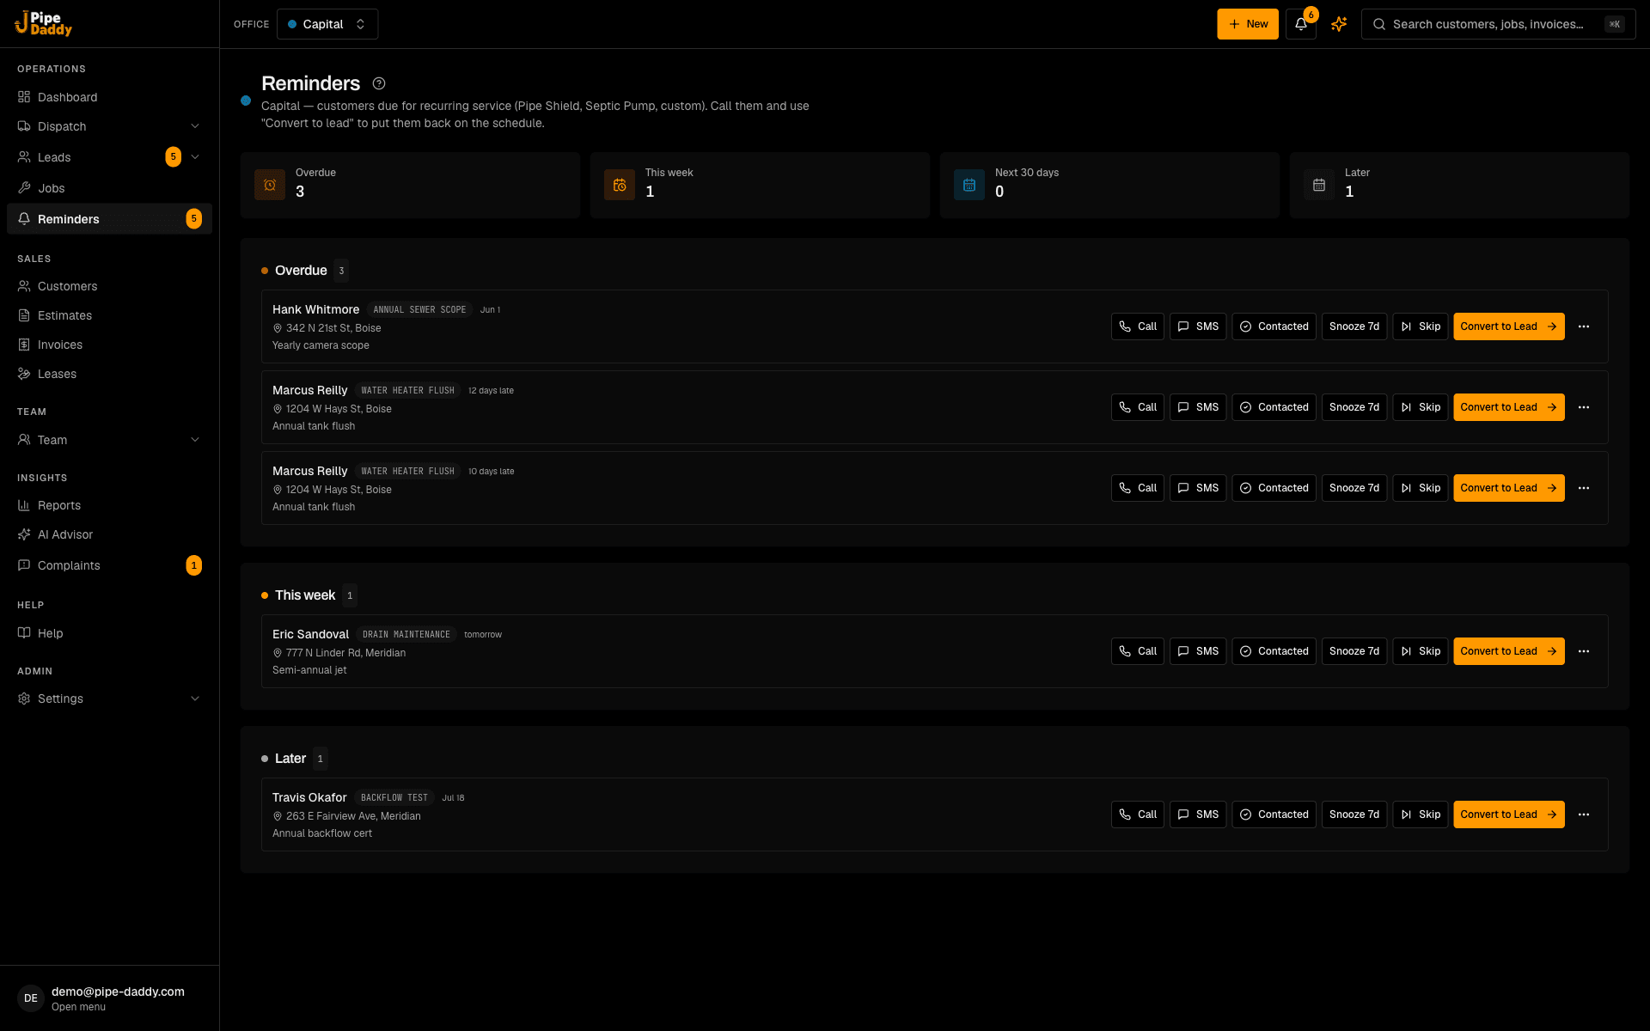Screen dimensions: 1650x1031
Task: Call Eric Sandoval
Action: tap(1137, 651)
